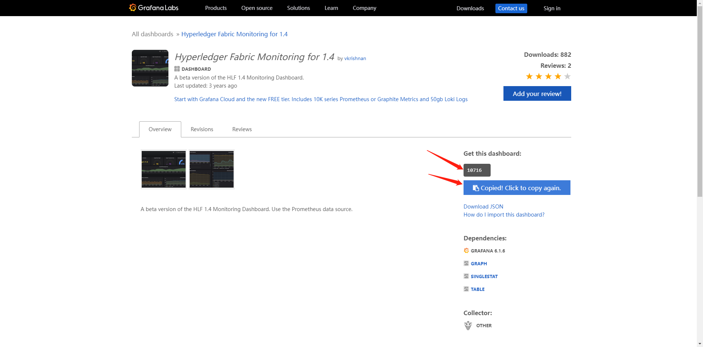Click the scrollbar up arrow
The width and height of the screenshot is (703, 347).
pyautogui.click(x=700, y=3)
